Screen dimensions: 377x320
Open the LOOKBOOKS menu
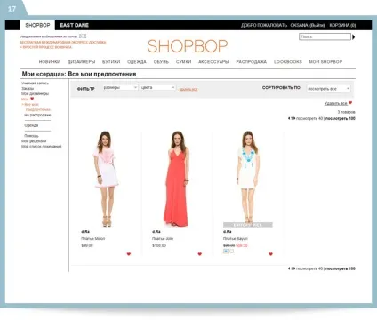tap(288, 62)
